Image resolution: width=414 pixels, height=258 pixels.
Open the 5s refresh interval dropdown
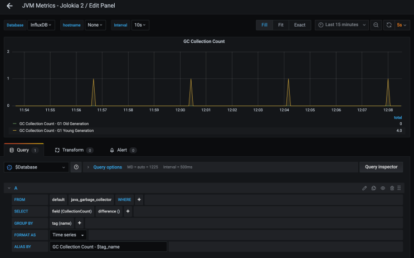402,25
